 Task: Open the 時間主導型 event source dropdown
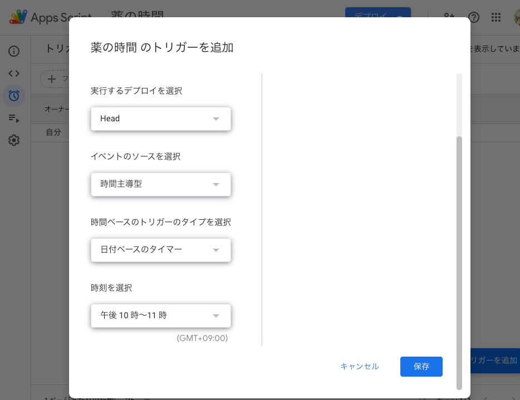point(161,184)
